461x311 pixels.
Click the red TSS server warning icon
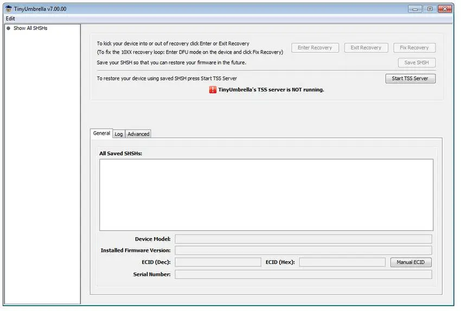pos(213,90)
